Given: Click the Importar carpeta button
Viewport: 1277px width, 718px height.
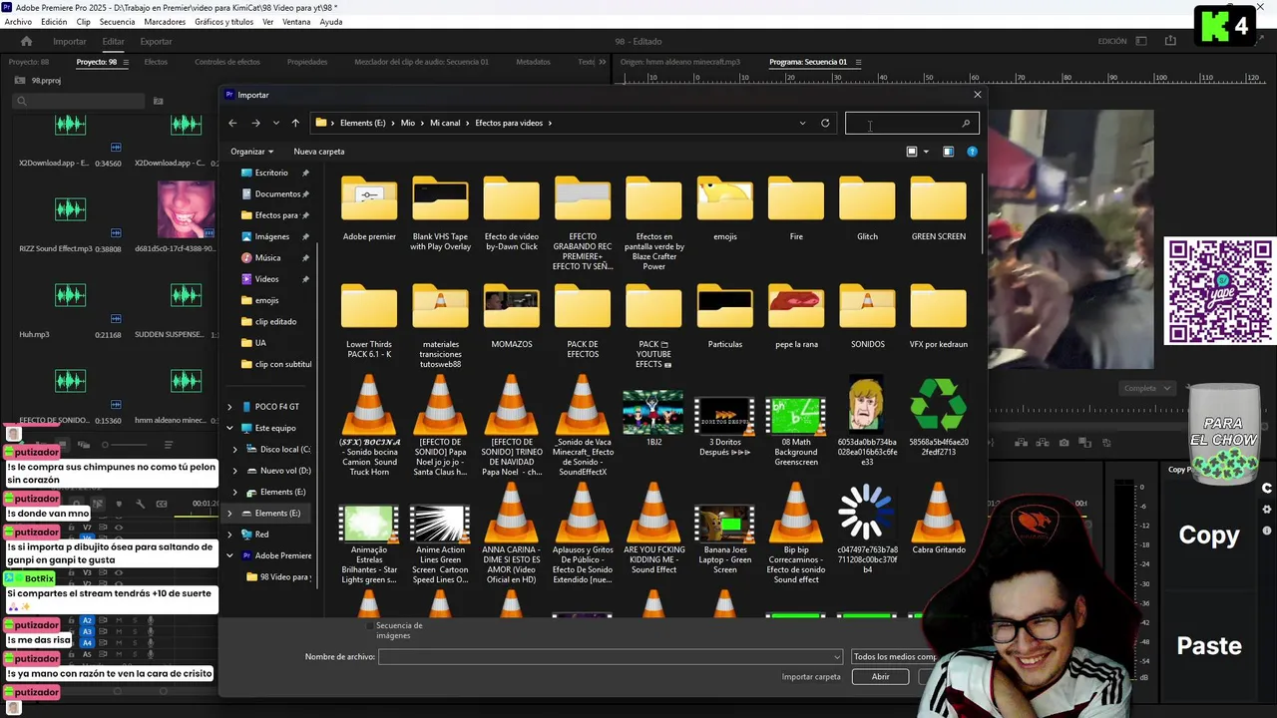Looking at the screenshot, I should pos(811,677).
